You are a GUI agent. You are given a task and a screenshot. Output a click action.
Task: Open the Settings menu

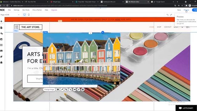16,10
